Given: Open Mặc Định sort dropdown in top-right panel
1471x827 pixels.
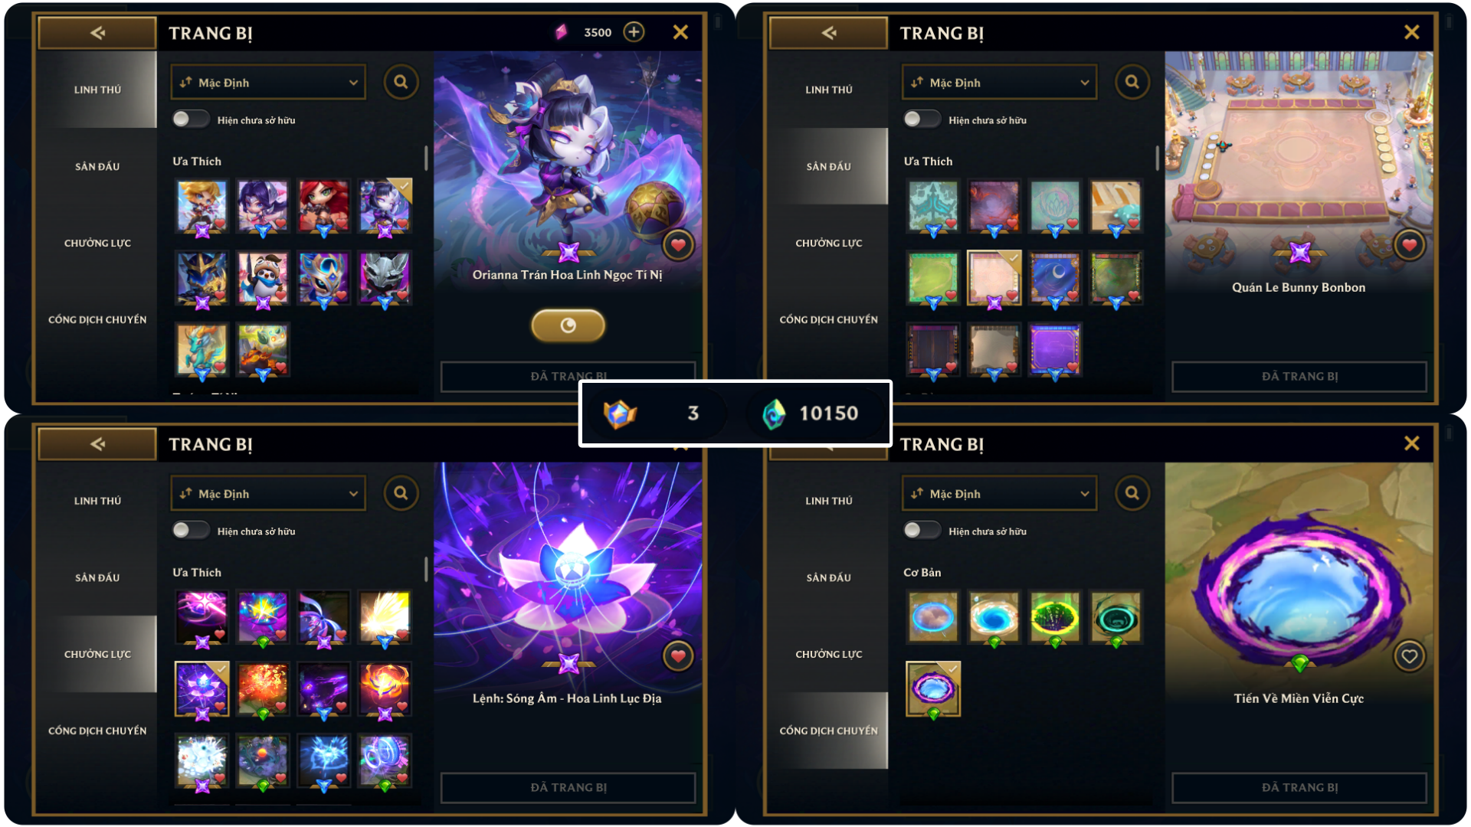Looking at the screenshot, I should 999,83.
